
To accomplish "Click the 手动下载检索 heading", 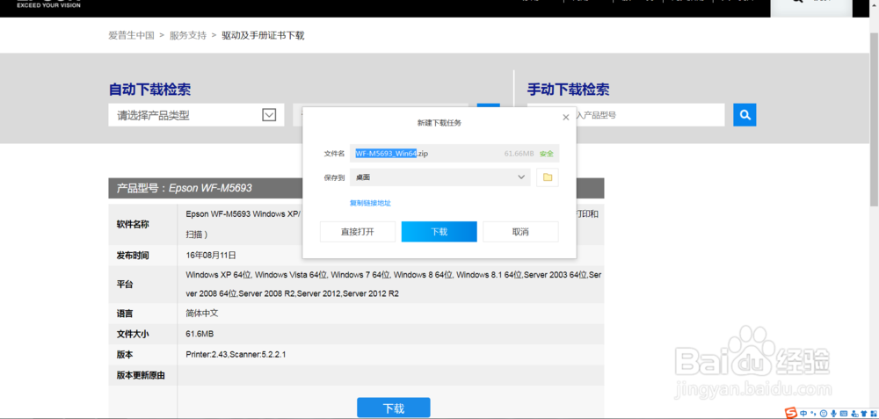I will point(568,90).
